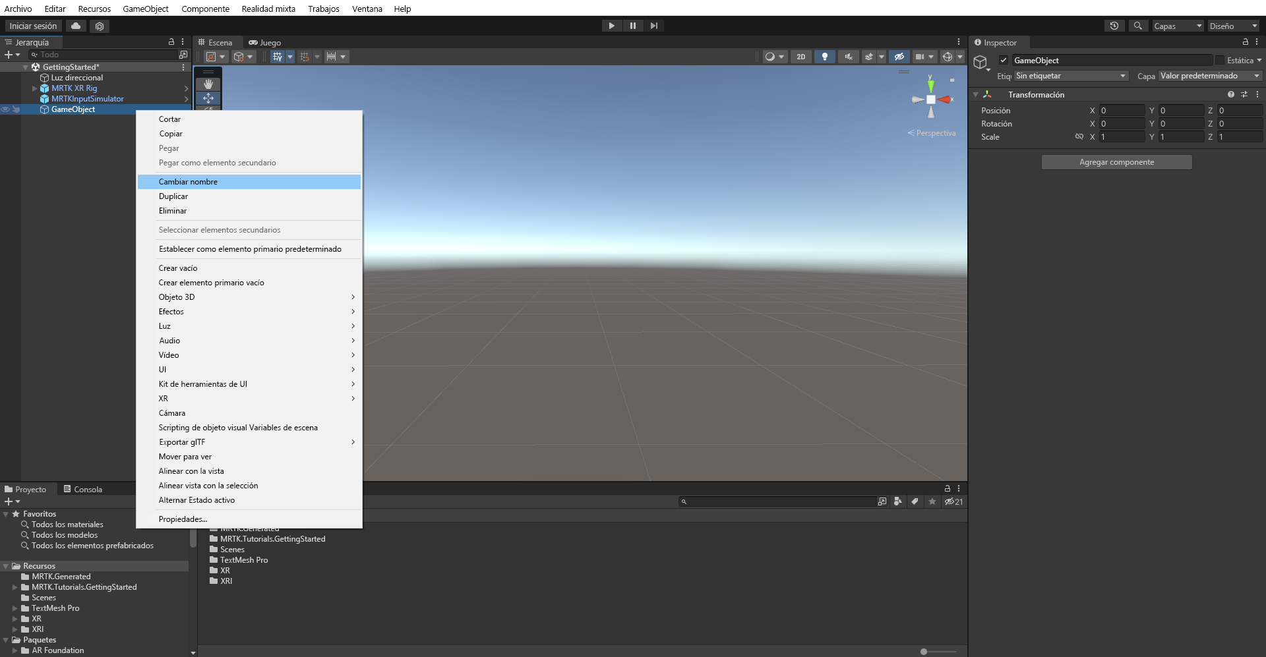Click the Project search-by-window icon
This screenshot has width=1266, height=657.
882,501
